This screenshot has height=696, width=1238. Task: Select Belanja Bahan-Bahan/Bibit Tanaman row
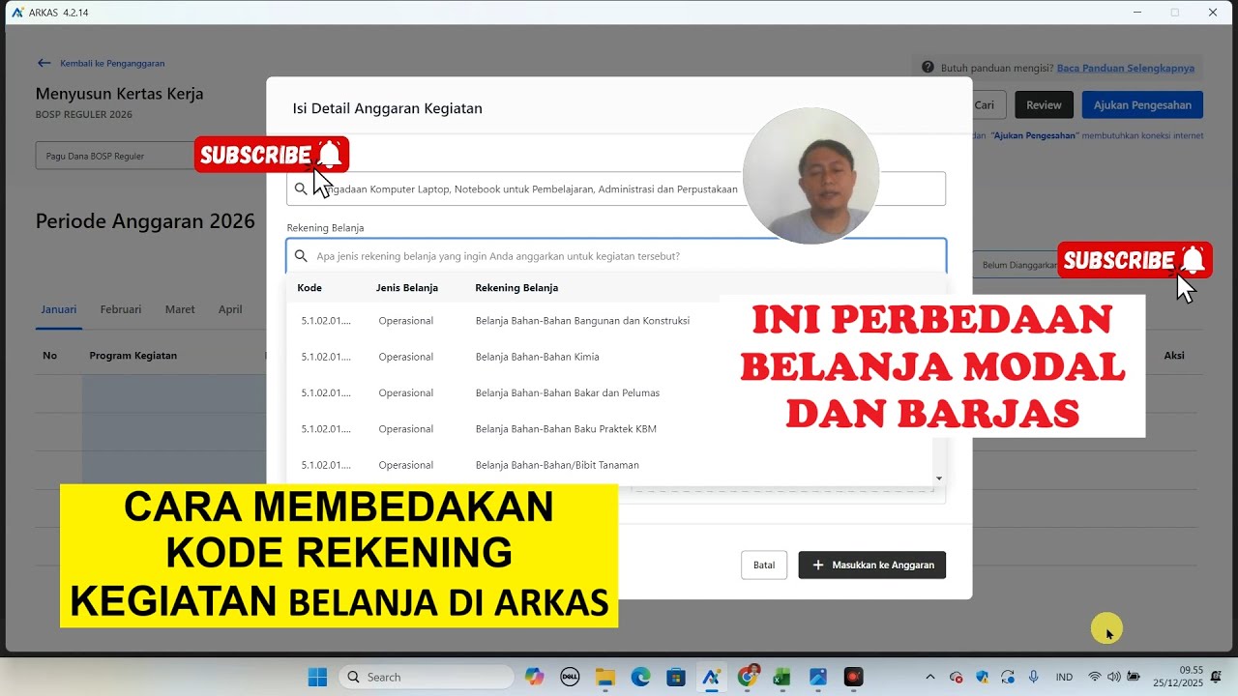point(609,465)
